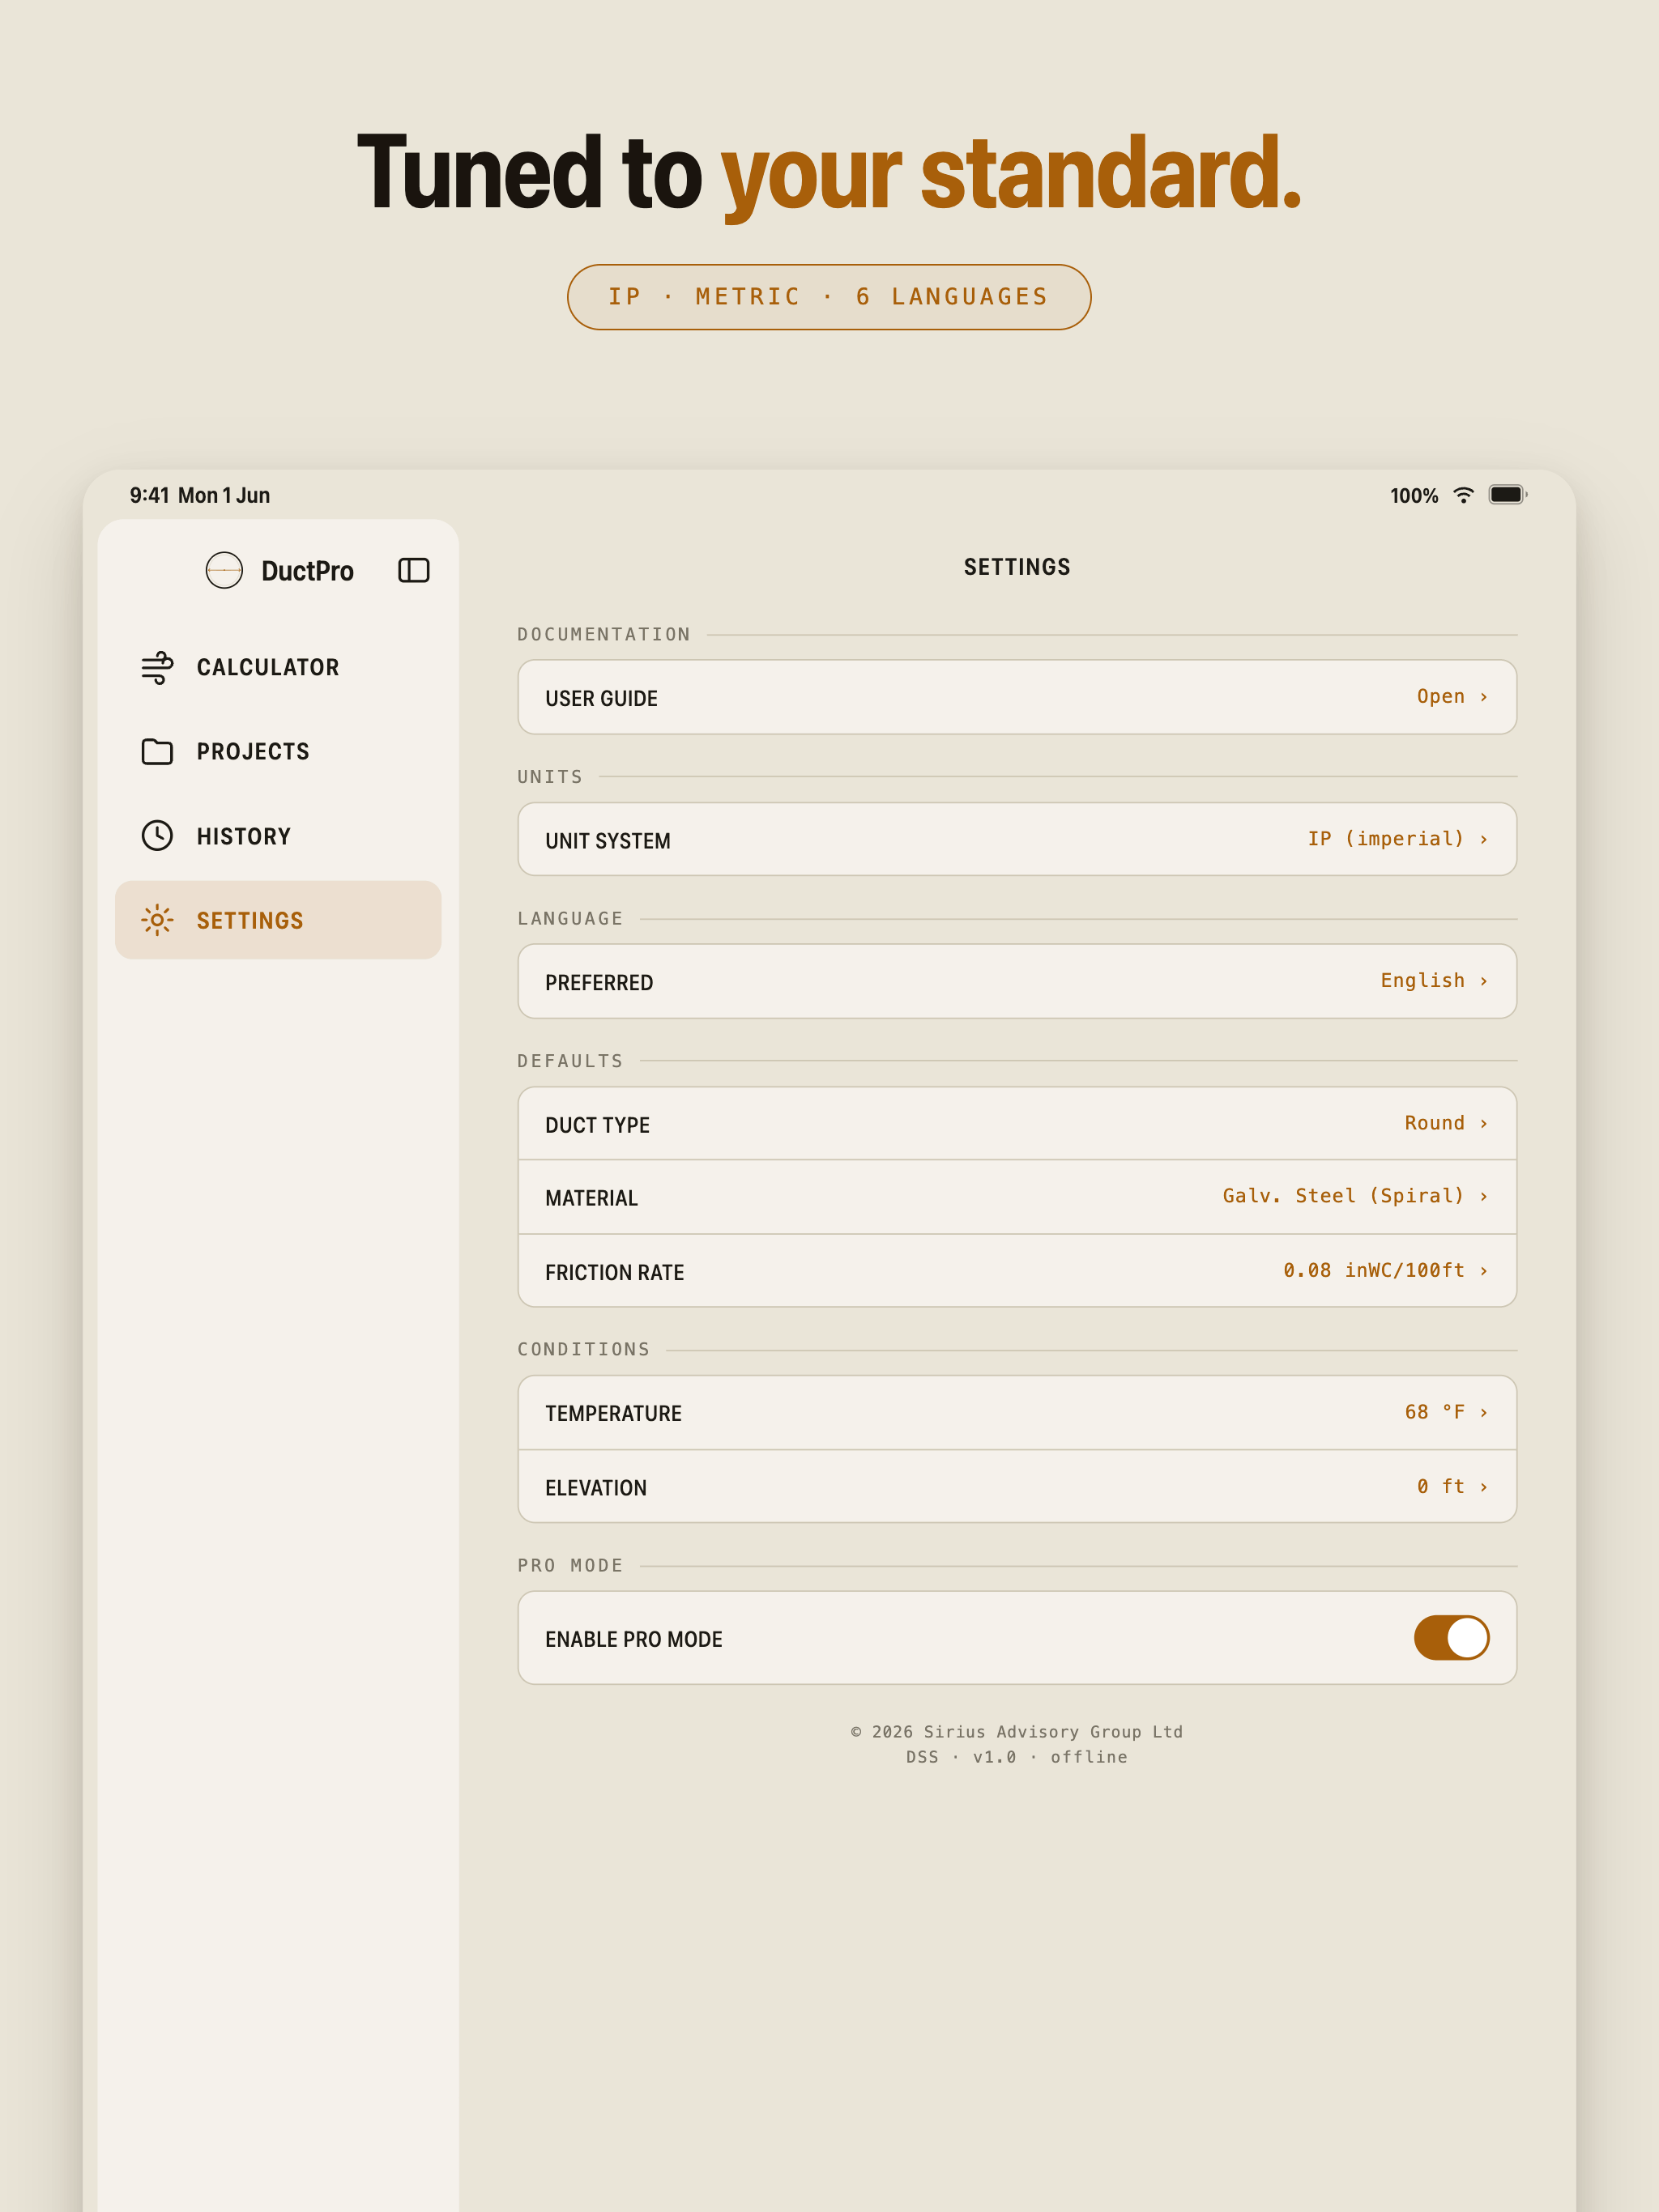Open the Friction Rate row
The image size is (1659, 2212).
(x=1017, y=1271)
